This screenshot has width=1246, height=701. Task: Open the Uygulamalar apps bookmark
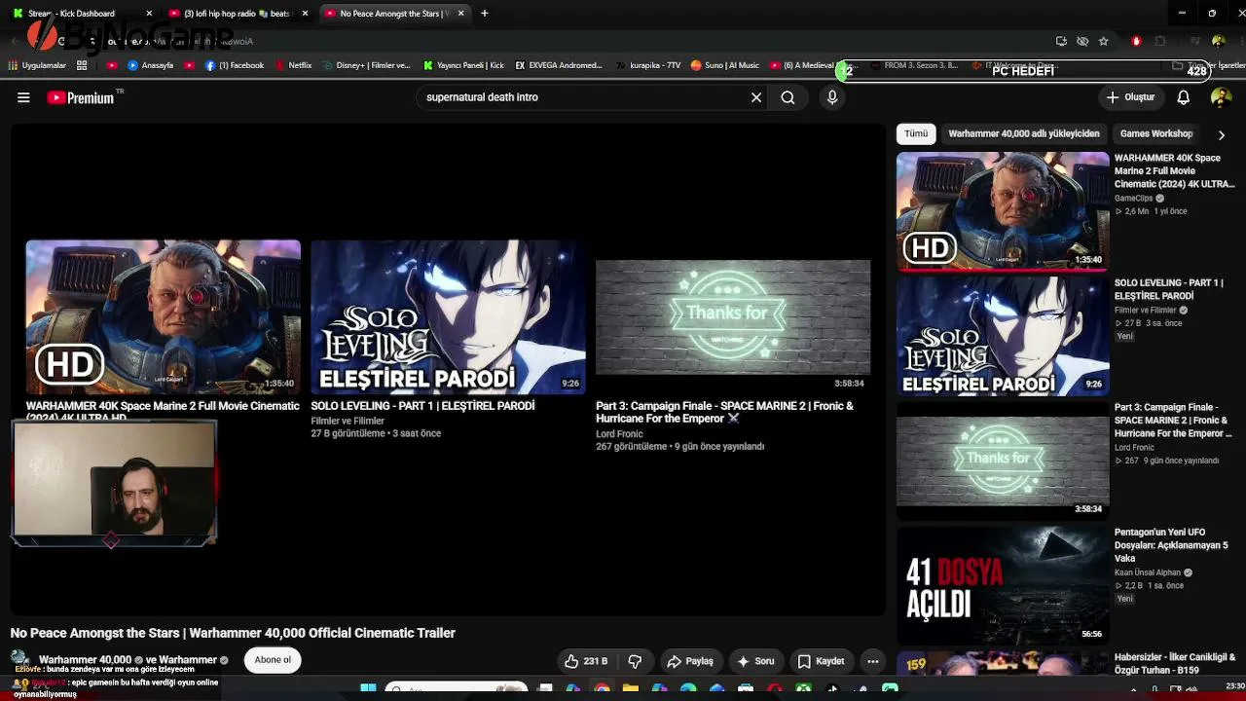click(37, 65)
